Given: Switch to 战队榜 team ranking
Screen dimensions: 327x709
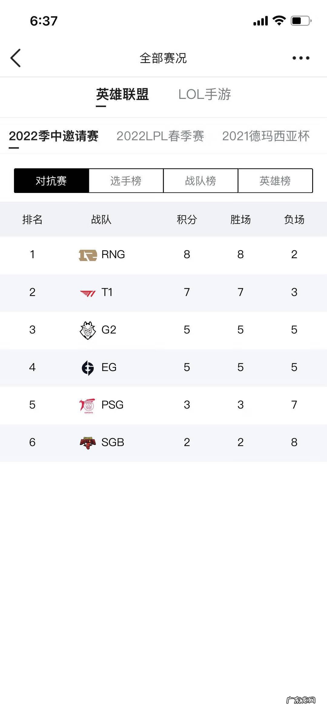Looking at the screenshot, I should 200,181.
